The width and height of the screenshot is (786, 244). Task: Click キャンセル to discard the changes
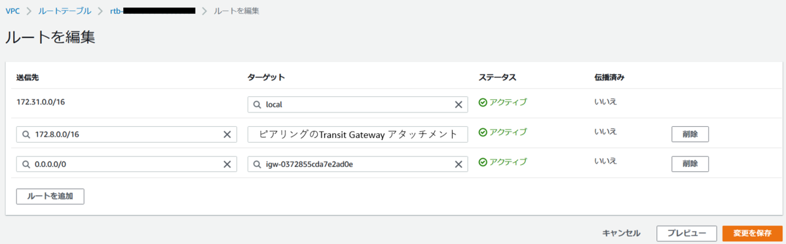click(x=622, y=233)
